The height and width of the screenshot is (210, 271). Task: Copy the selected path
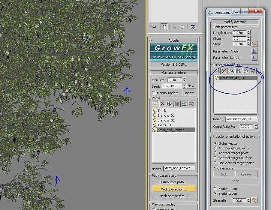[170, 104]
